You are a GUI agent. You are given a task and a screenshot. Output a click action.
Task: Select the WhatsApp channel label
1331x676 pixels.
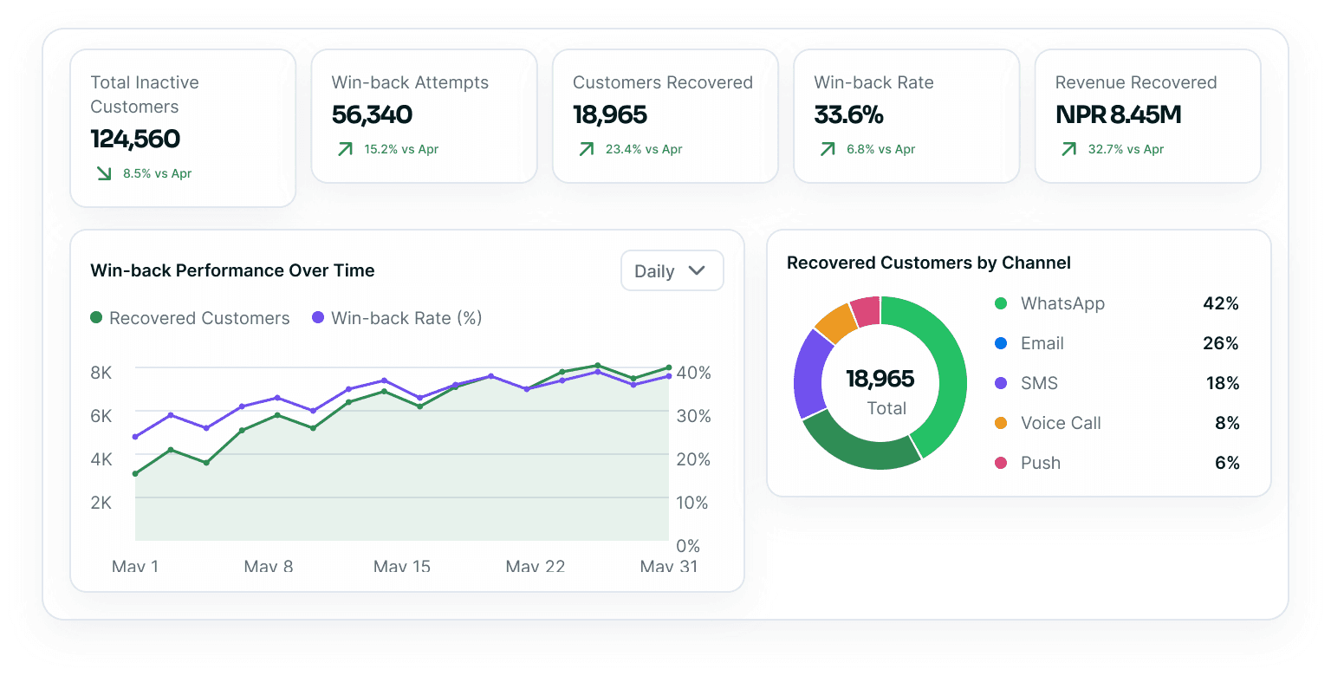click(1062, 303)
